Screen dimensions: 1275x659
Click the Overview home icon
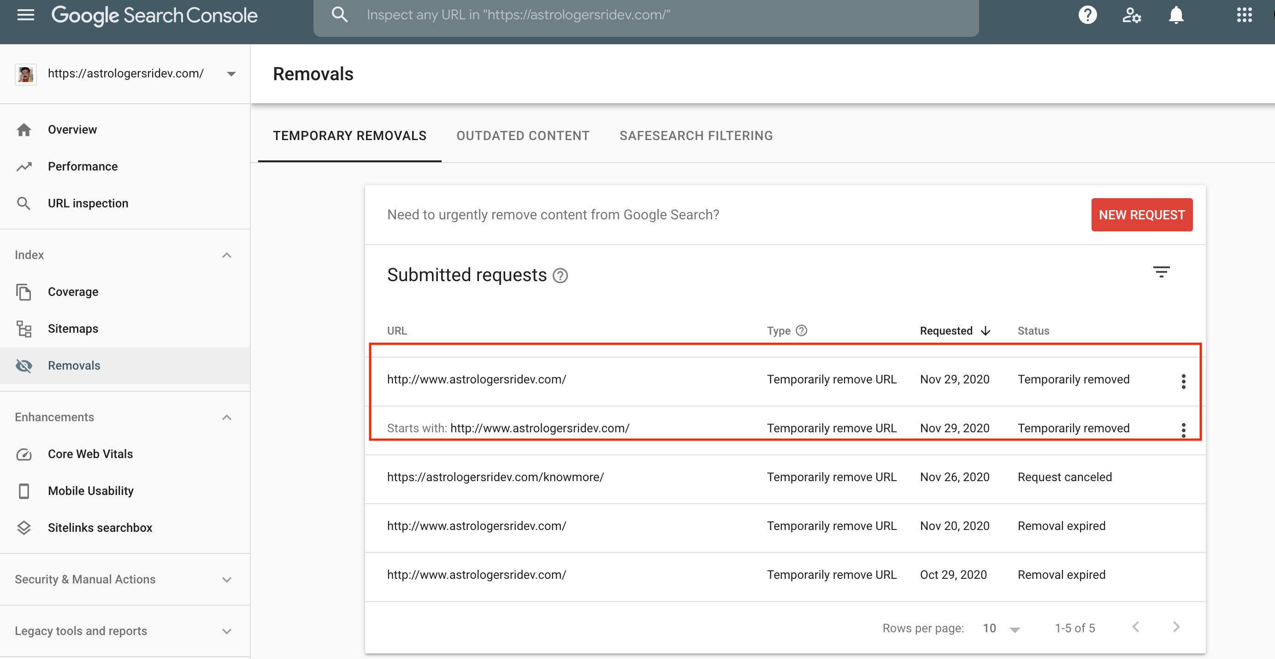[x=24, y=129]
